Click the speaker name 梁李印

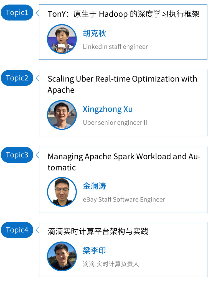tap(94, 251)
